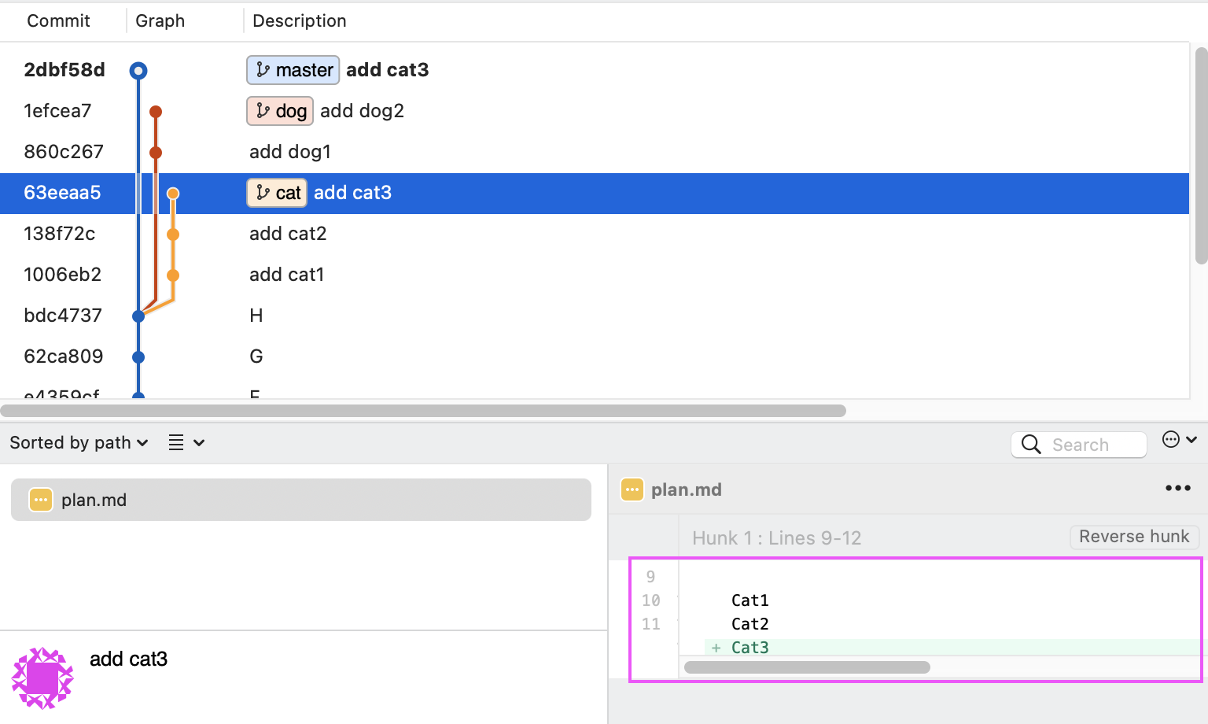Click plan.md icon in diff header
The image size is (1208, 724).
coord(632,489)
